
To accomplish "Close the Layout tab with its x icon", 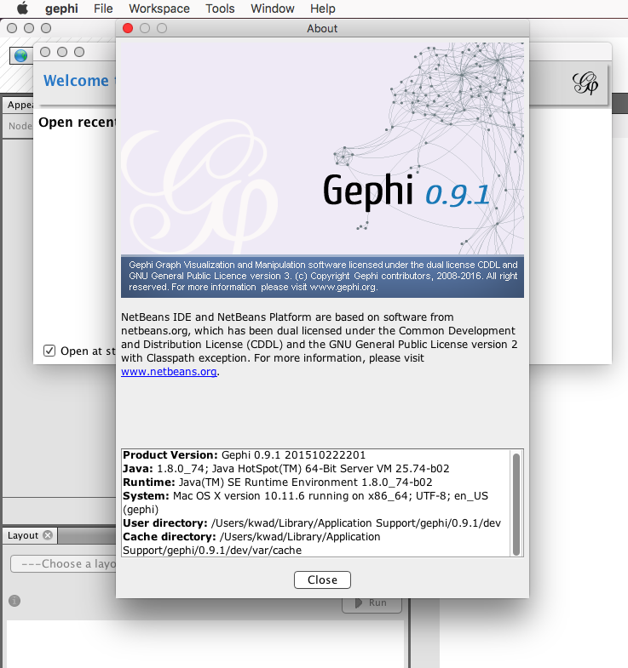I will pyautogui.click(x=48, y=535).
